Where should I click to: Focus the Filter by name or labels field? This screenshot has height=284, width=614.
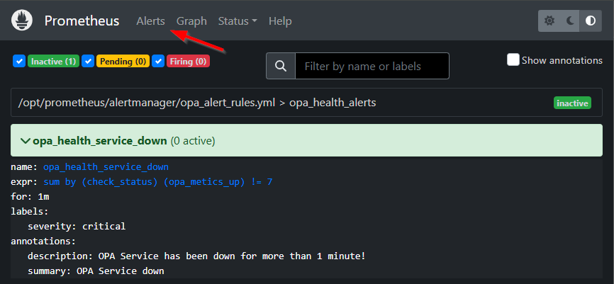[372, 66]
